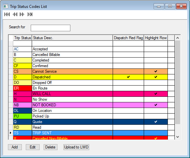This screenshot has height=158, width=190.
Task: Toggle Dispatch Red Flag check for Dispatched
Action: pos(128,77)
